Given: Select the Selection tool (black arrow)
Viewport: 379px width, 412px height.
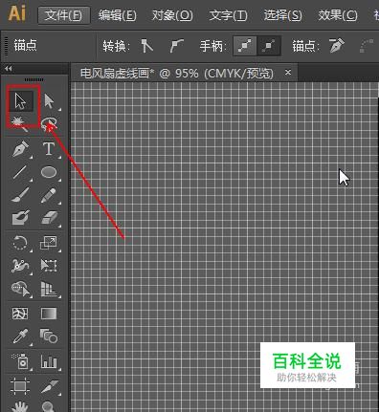Looking at the screenshot, I should (21, 101).
